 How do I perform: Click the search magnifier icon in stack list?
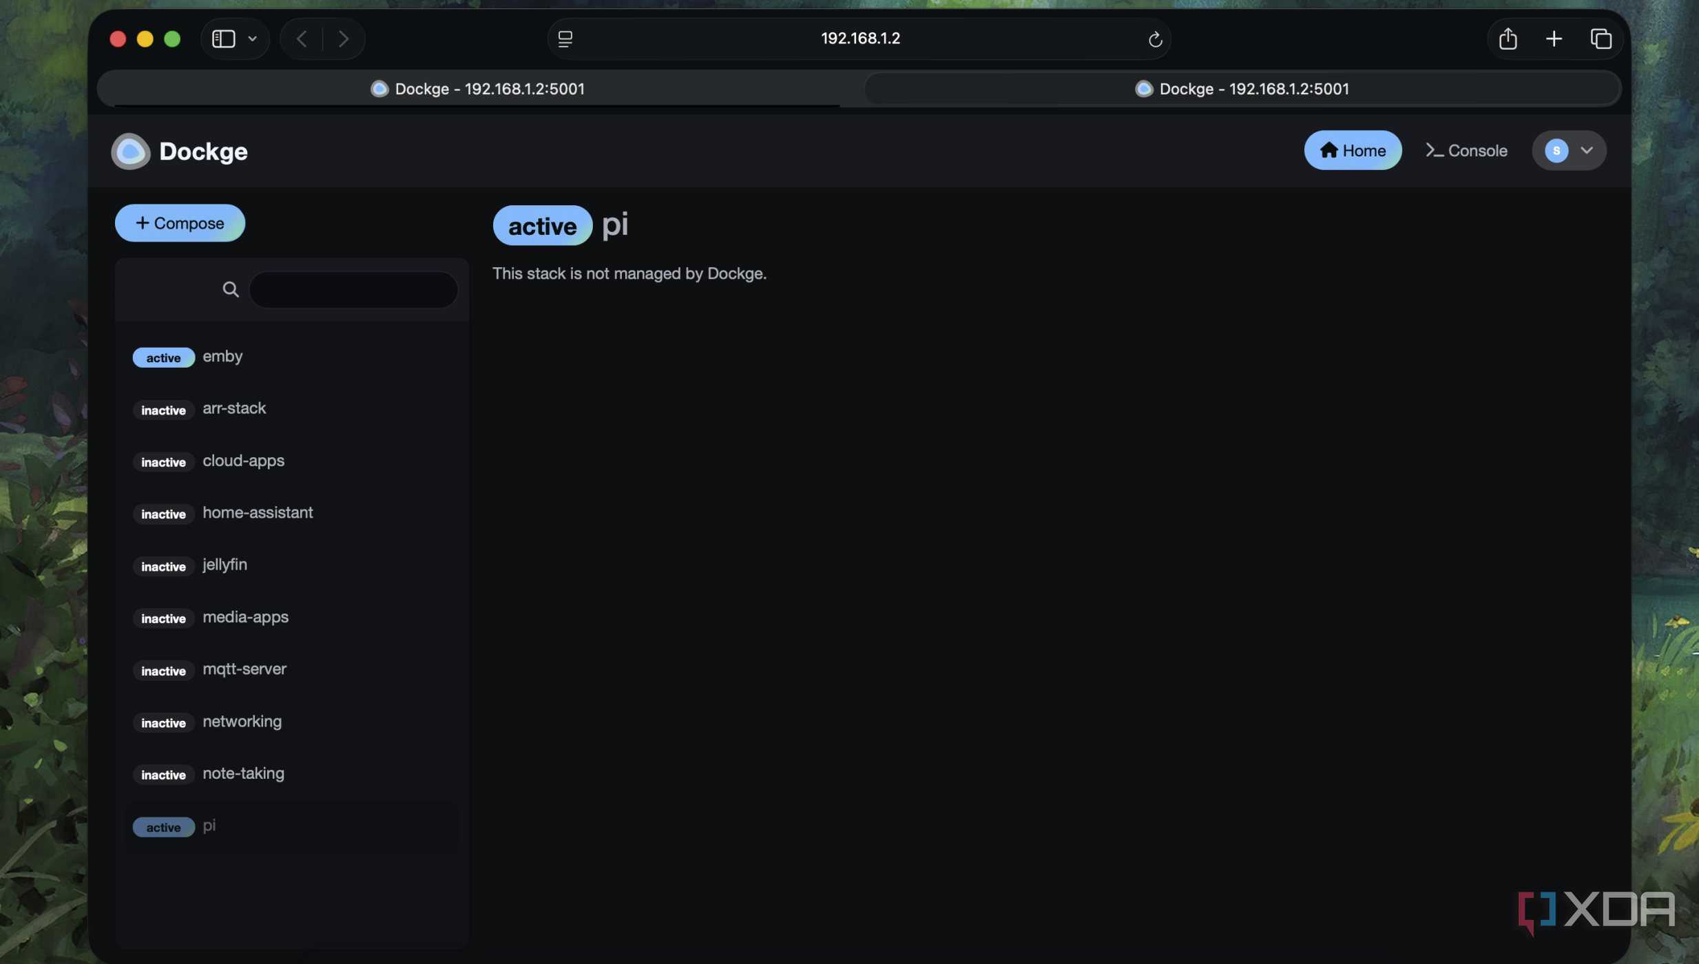[231, 289]
